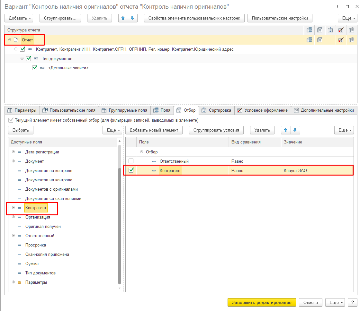
Task: Open Еще menu in bottom button bar
Action: [x=335, y=303]
